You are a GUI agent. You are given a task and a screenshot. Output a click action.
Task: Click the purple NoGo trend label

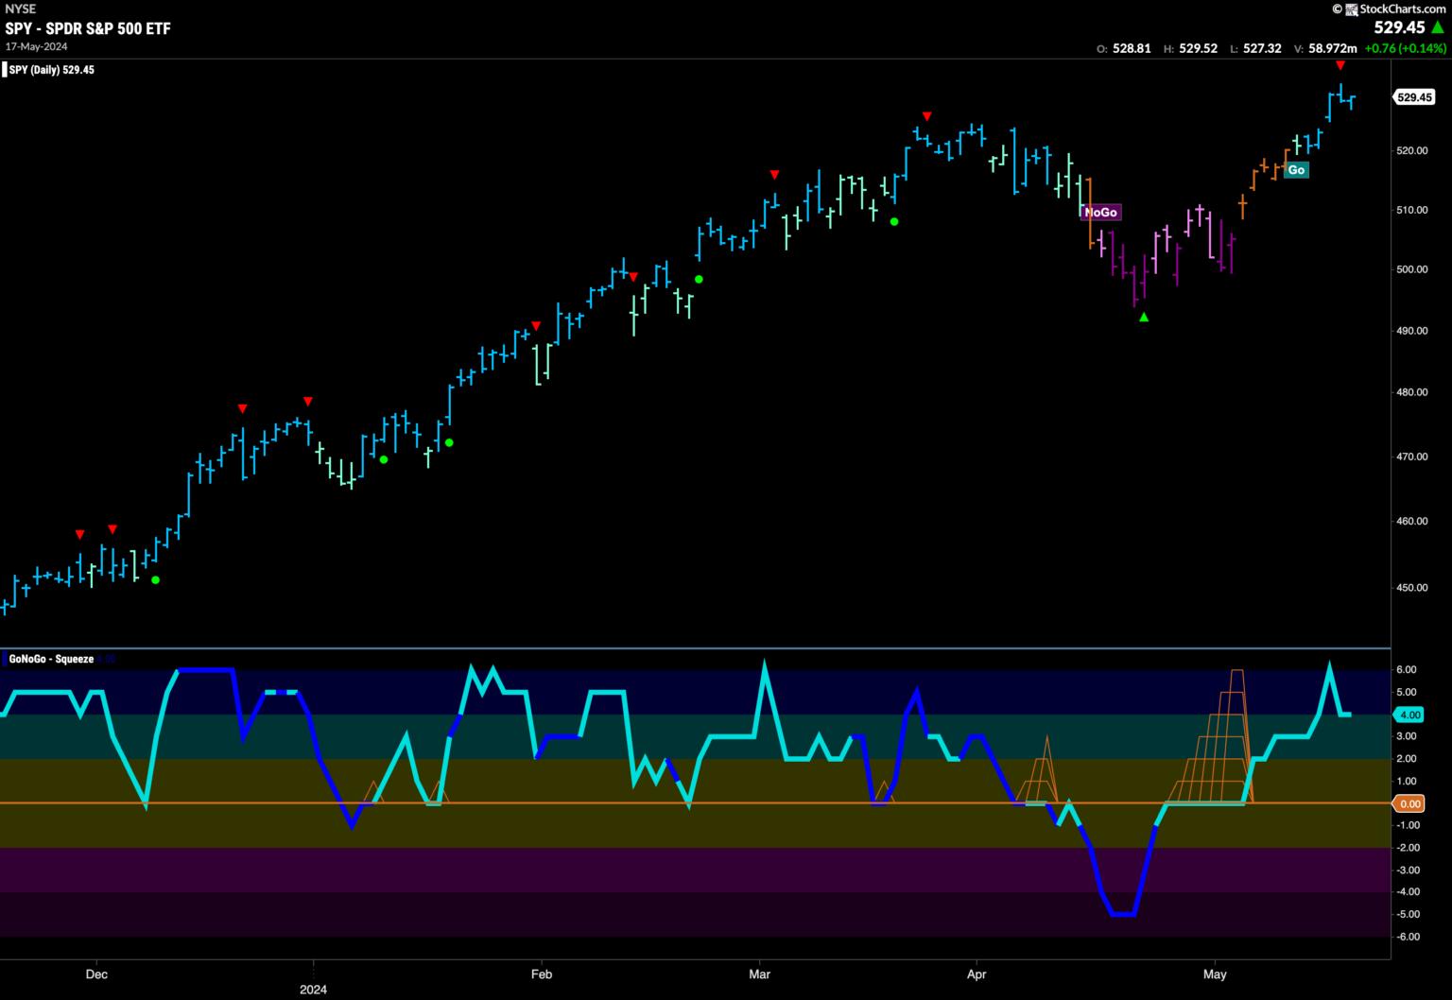(x=1100, y=212)
